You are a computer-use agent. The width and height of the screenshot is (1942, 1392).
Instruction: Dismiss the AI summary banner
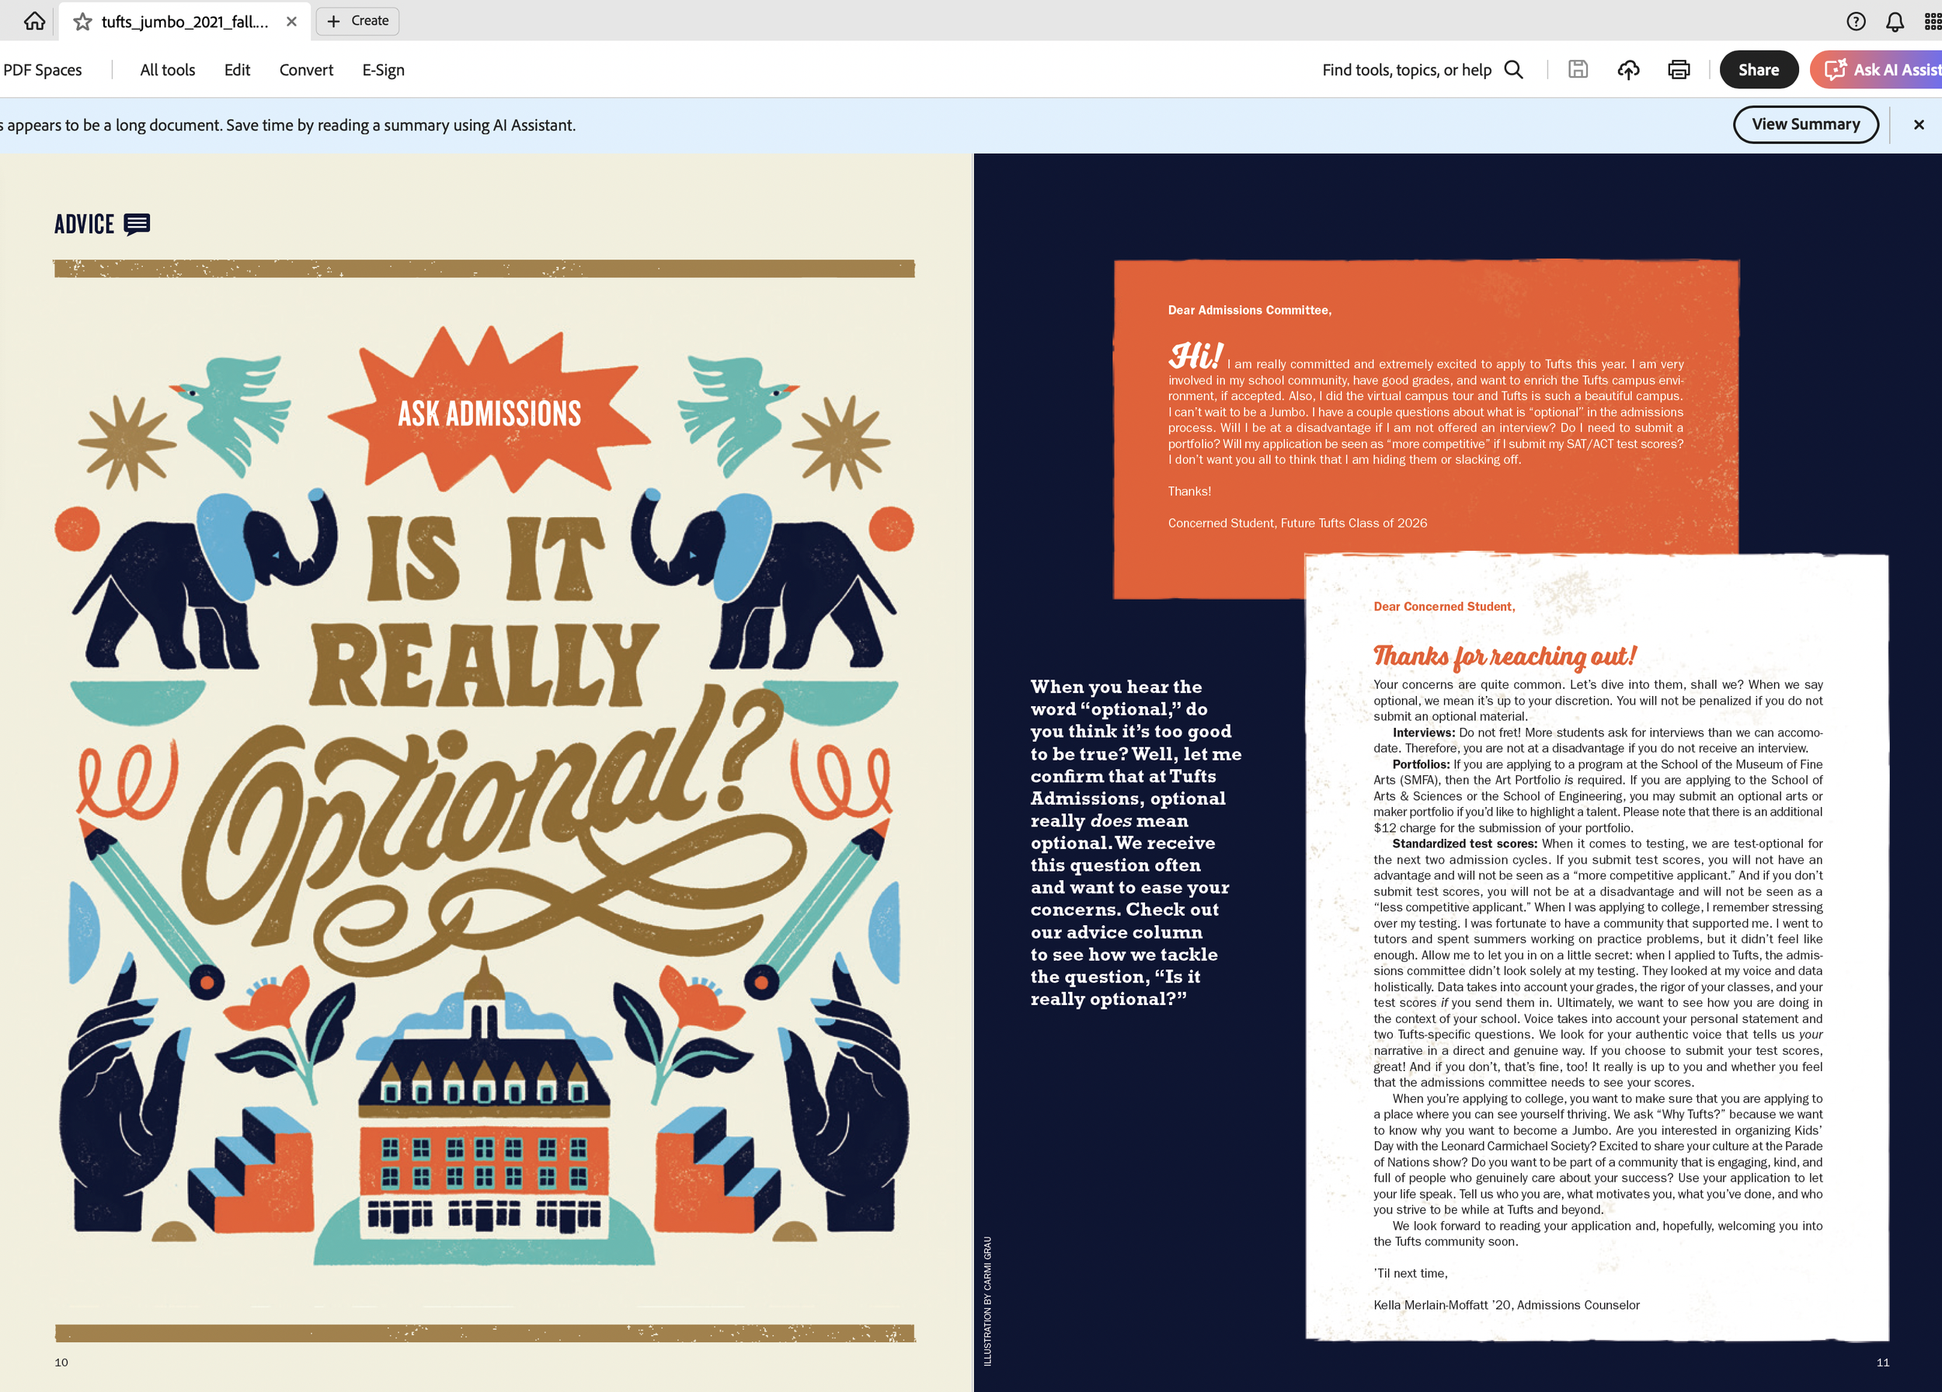[1919, 125]
